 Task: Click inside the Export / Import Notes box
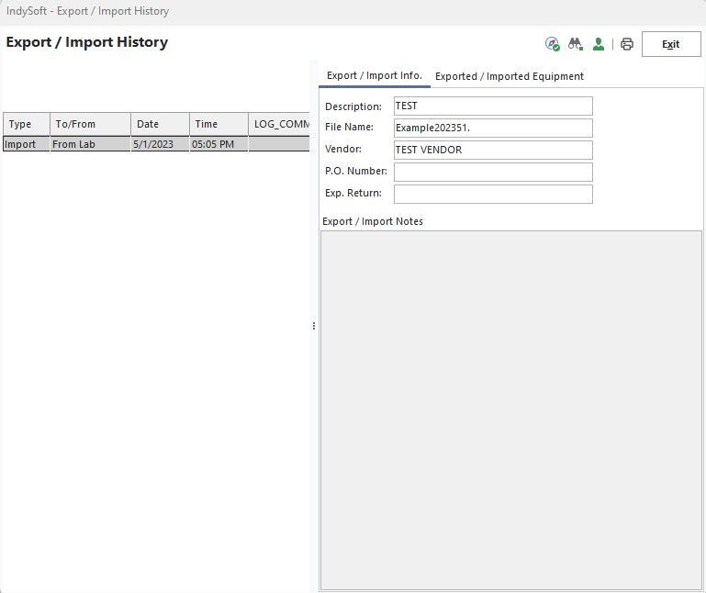click(511, 410)
